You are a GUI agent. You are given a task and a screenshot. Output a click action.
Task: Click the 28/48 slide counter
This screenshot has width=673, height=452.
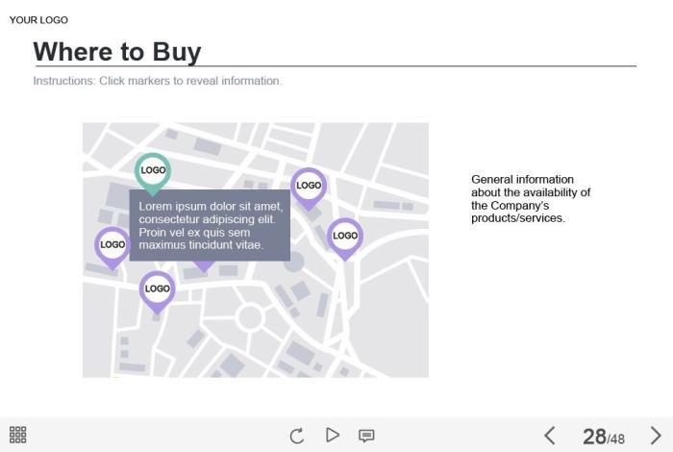[x=603, y=437]
